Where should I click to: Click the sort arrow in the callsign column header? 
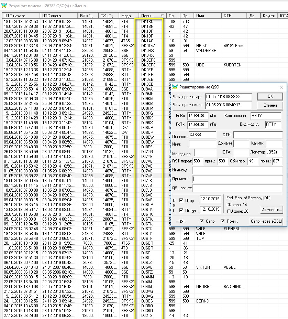point(162,16)
